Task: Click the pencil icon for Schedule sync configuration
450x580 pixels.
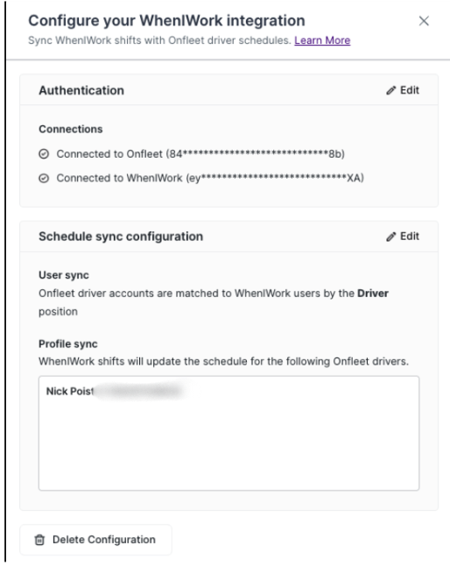Action: pos(390,237)
